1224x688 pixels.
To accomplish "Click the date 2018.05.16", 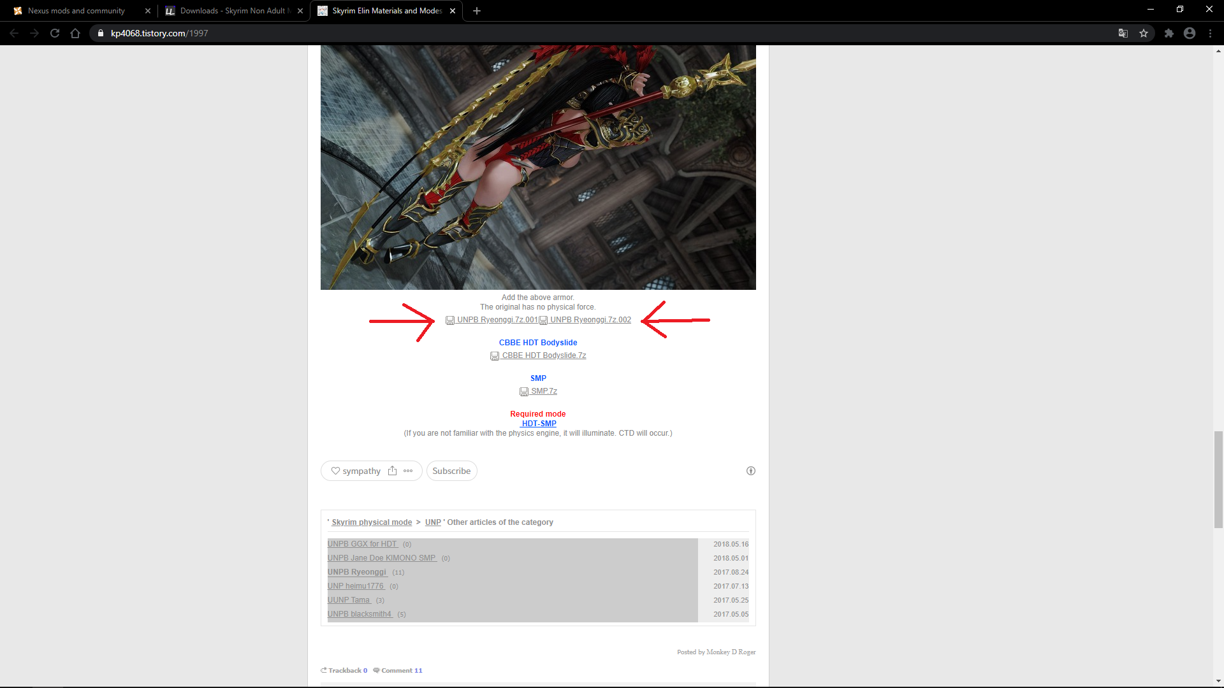I will tap(731, 544).
